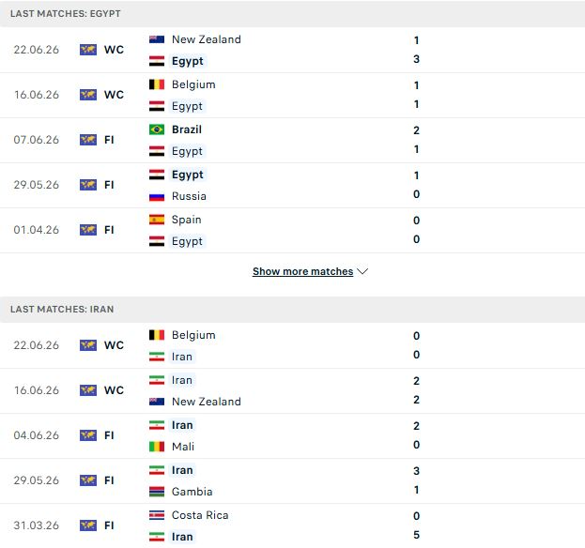Screen dimensions: 585x548
Task: Click the WC competition label for 16.06.26 Belgium match
Action: tap(114, 95)
